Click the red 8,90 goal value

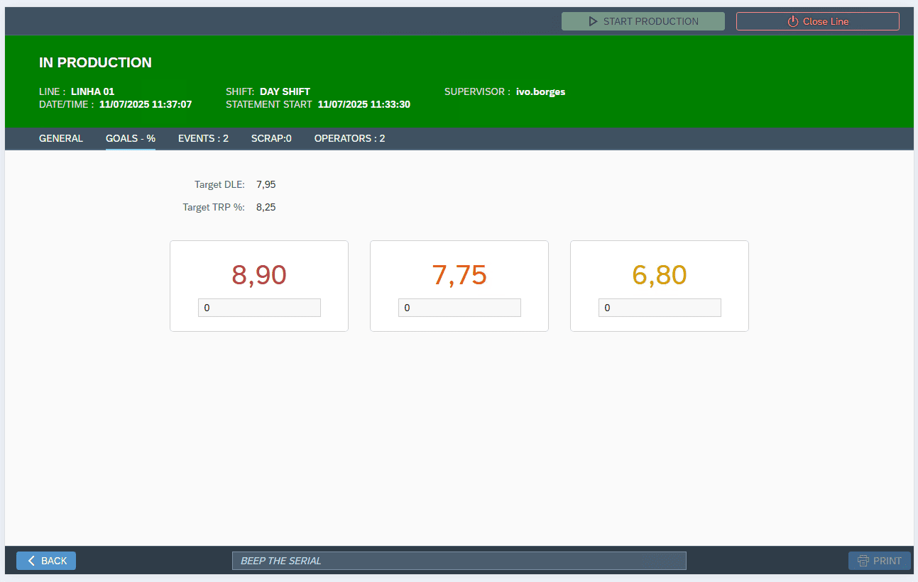pos(259,275)
